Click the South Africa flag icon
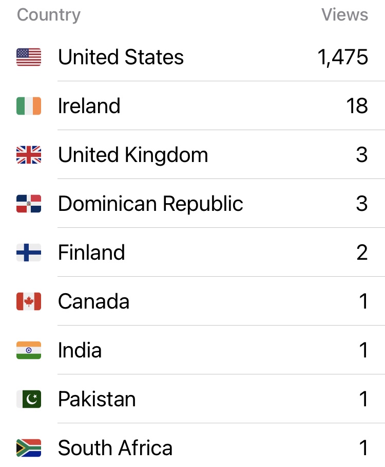This screenshot has width=385, height=467. [x=29, y=448]
